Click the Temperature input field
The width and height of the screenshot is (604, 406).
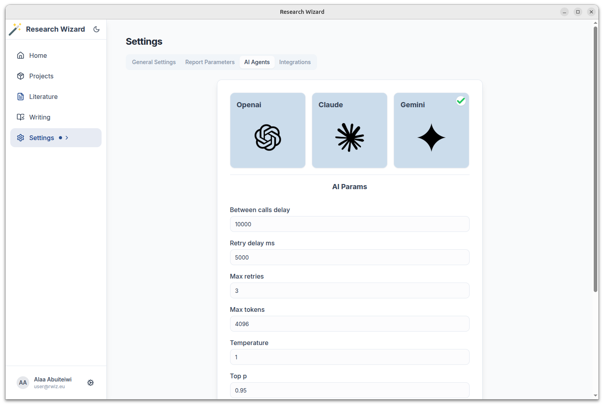[x=349, y=357]
